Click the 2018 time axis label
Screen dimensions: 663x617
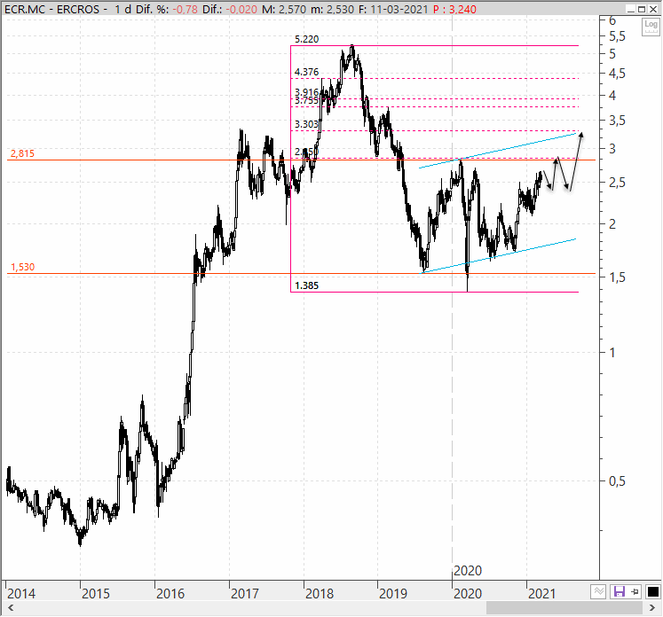point(320,593)
